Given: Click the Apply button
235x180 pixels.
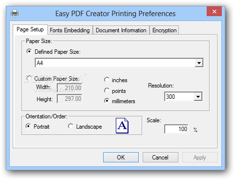Looking at the screenshot, I should (200, 157).
